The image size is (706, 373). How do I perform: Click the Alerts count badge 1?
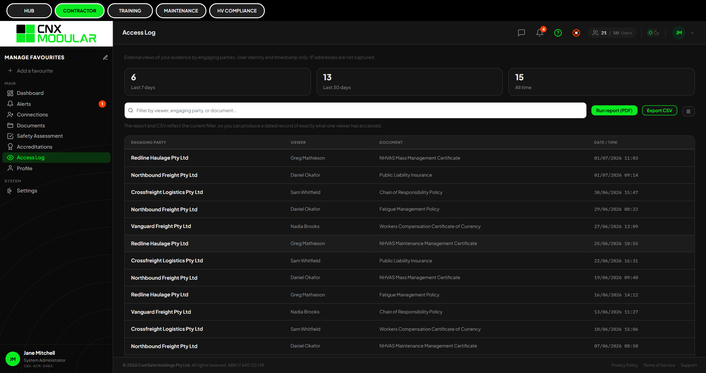click(102, 104)
